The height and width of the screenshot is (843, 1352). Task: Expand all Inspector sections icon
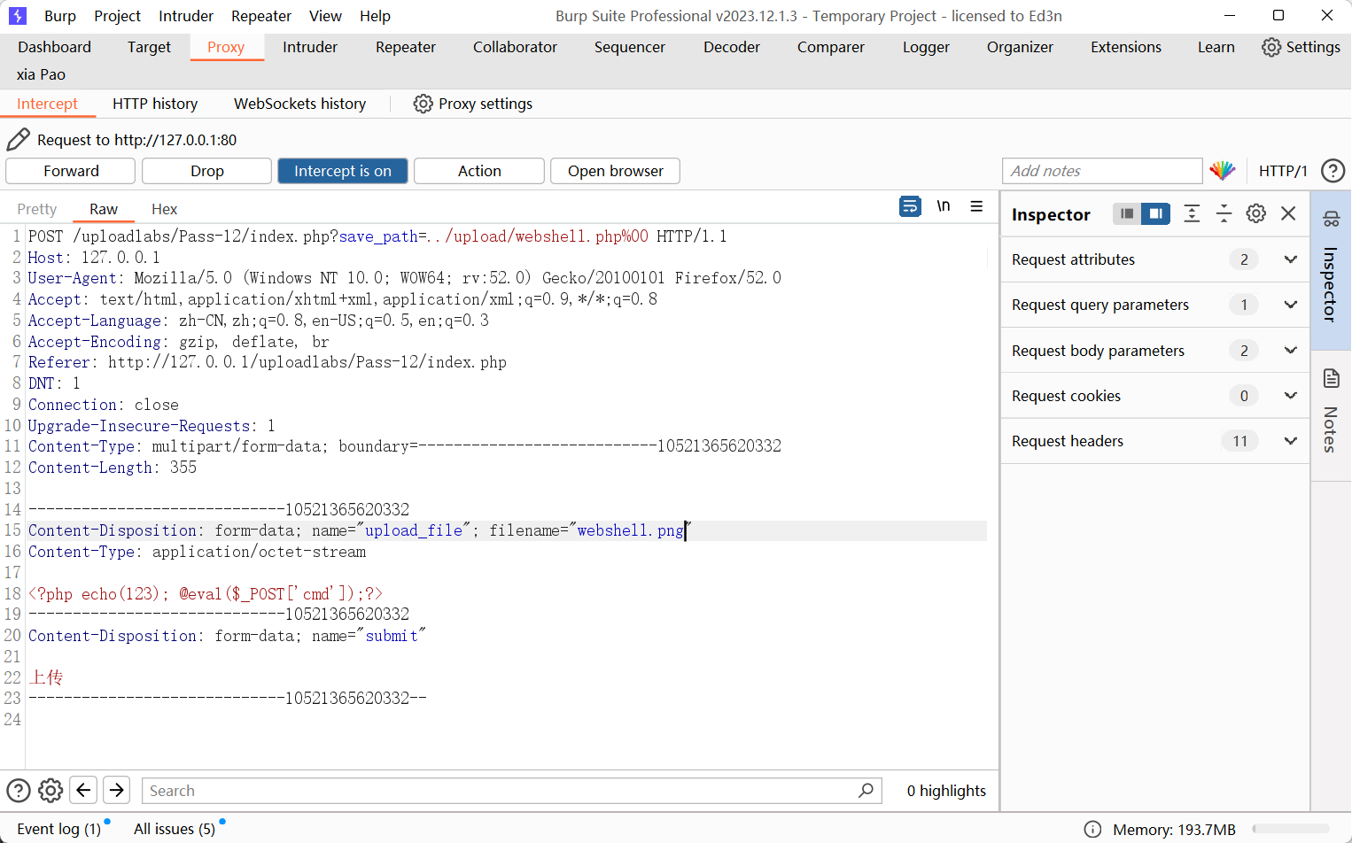tap(1192, 213)
